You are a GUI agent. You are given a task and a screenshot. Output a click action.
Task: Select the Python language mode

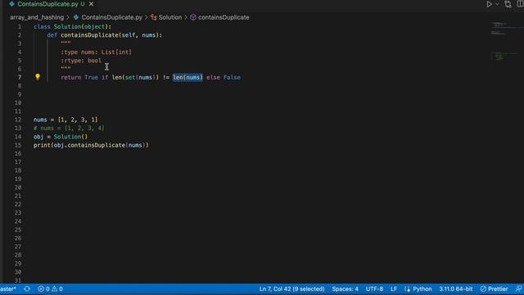pos(422,289)
